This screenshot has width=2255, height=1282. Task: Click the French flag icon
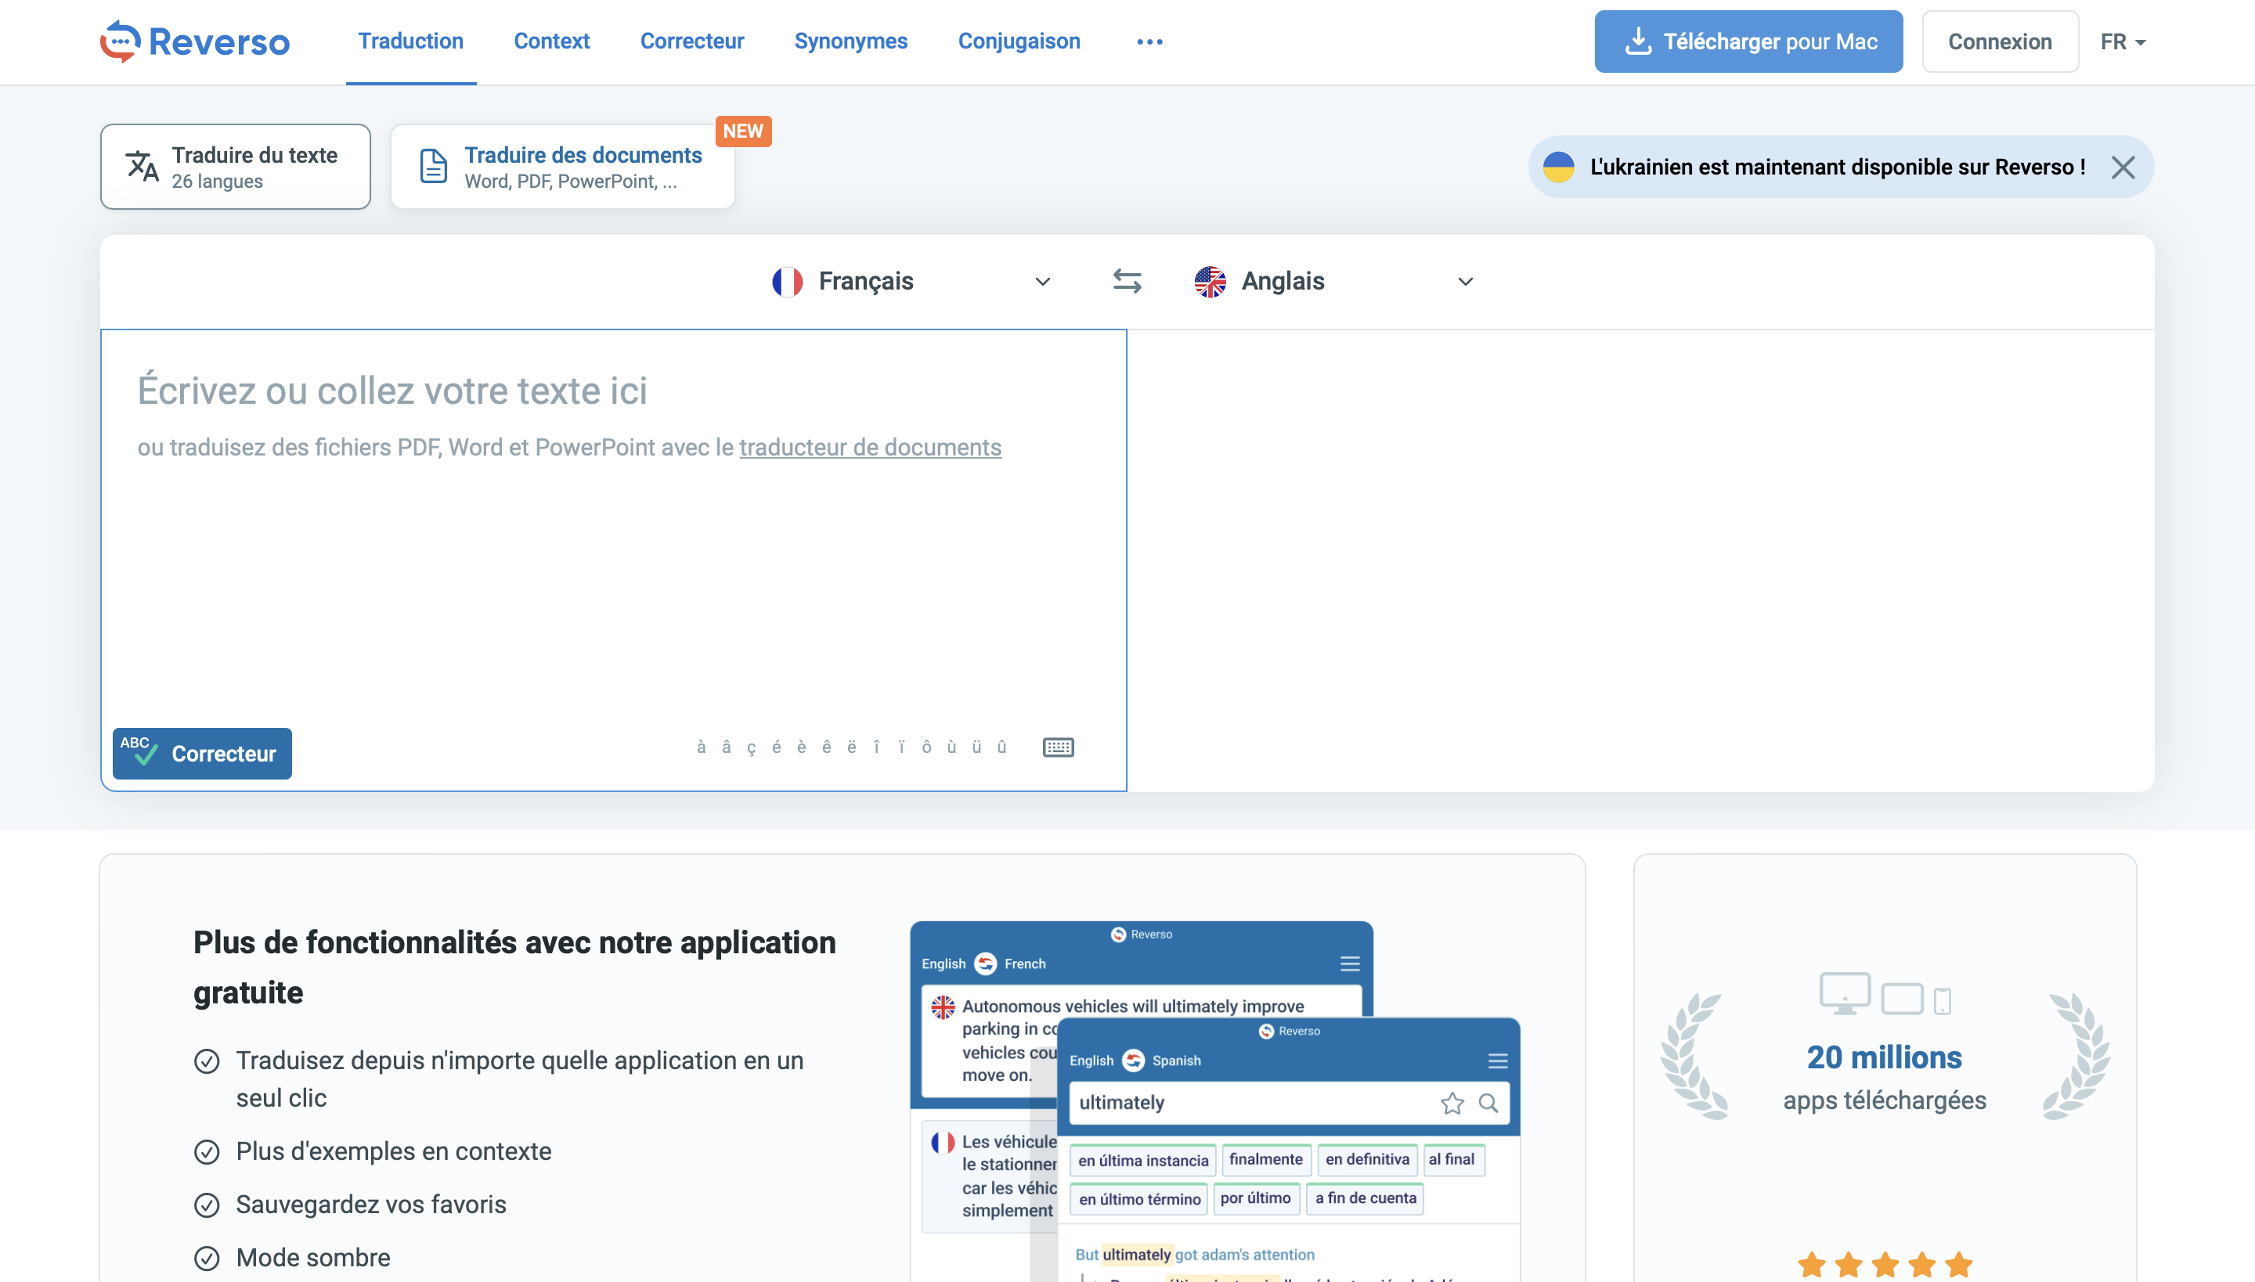(x=787, y=282)
